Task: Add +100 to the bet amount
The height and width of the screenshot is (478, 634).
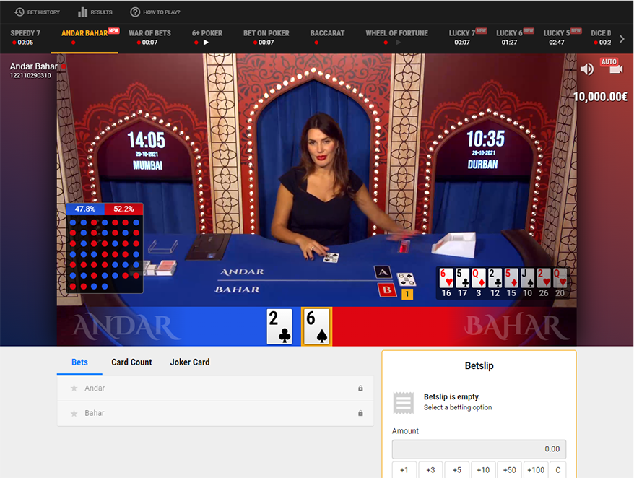Action: [536, 470]
